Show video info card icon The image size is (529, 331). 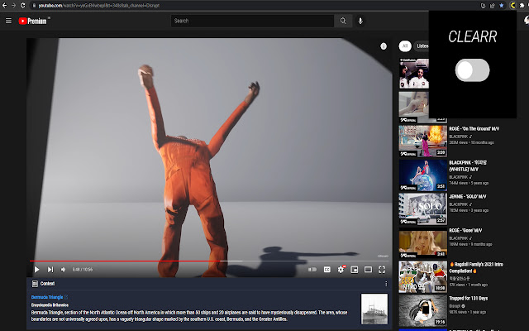(384, 46)
